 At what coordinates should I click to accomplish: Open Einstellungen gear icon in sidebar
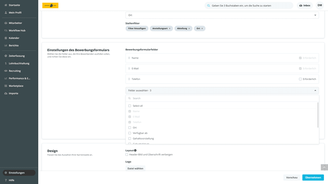point(6,173)
